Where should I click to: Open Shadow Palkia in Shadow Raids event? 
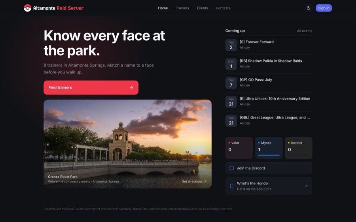coord(269,64)
